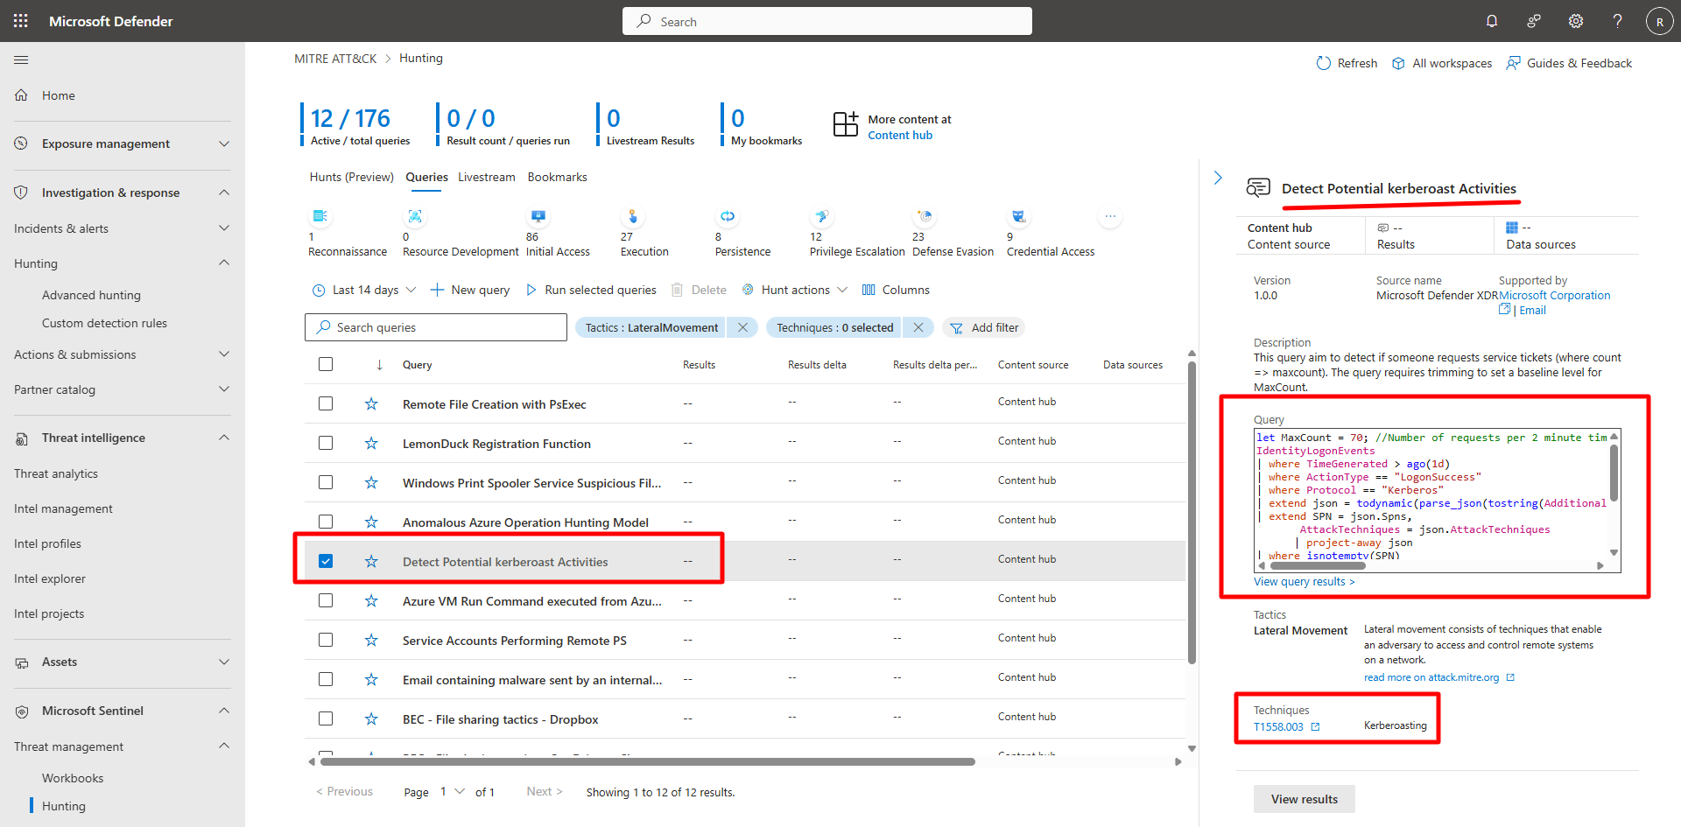Select the Defense Evasion tactic icon
The width and height of the screenshot is (1681, 827).
[x=925, y=216]
